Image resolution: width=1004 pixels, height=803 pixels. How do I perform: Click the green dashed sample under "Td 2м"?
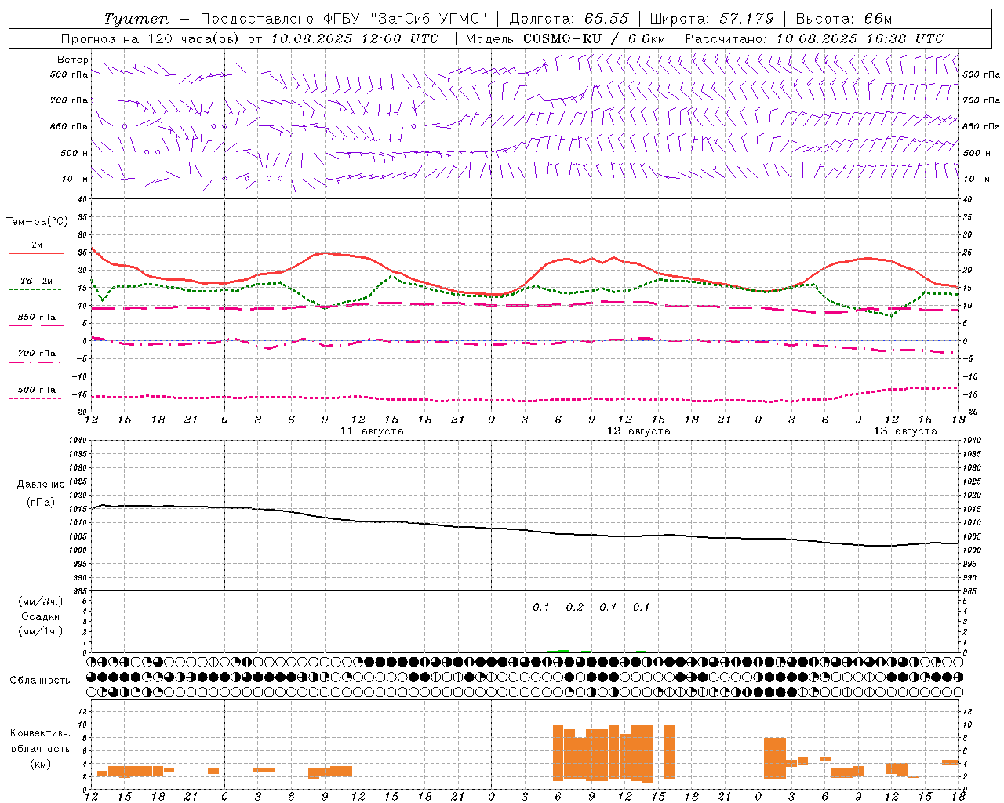coord(35,289)
